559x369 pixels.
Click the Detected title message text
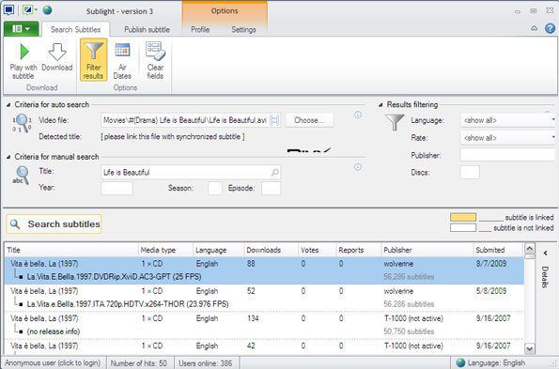[173, 137]
